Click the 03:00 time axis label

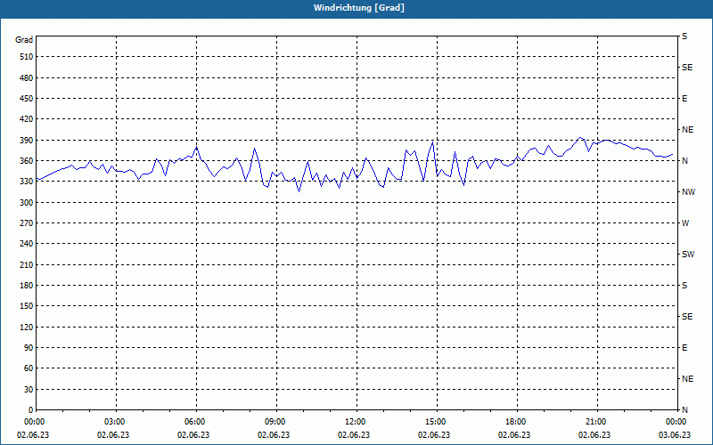pos(116,422)
